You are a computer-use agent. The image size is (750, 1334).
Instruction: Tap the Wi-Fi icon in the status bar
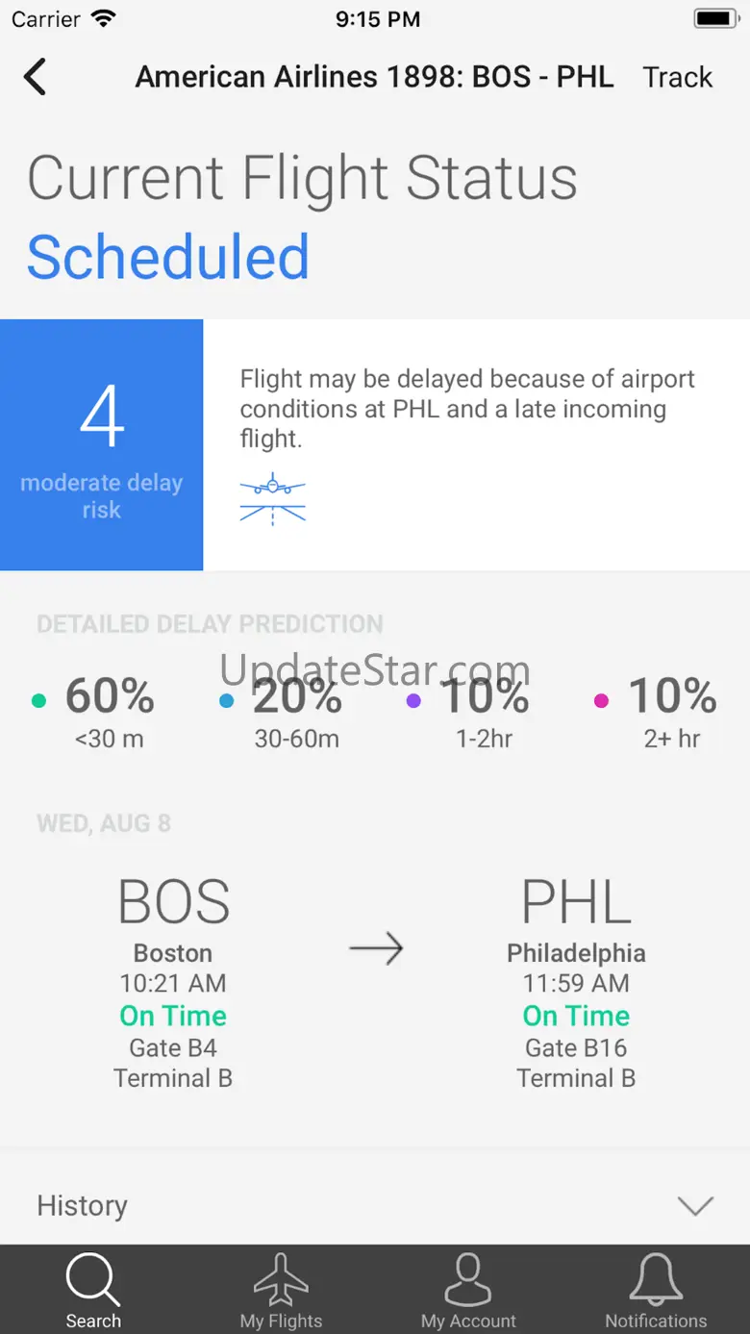point(102,18)
